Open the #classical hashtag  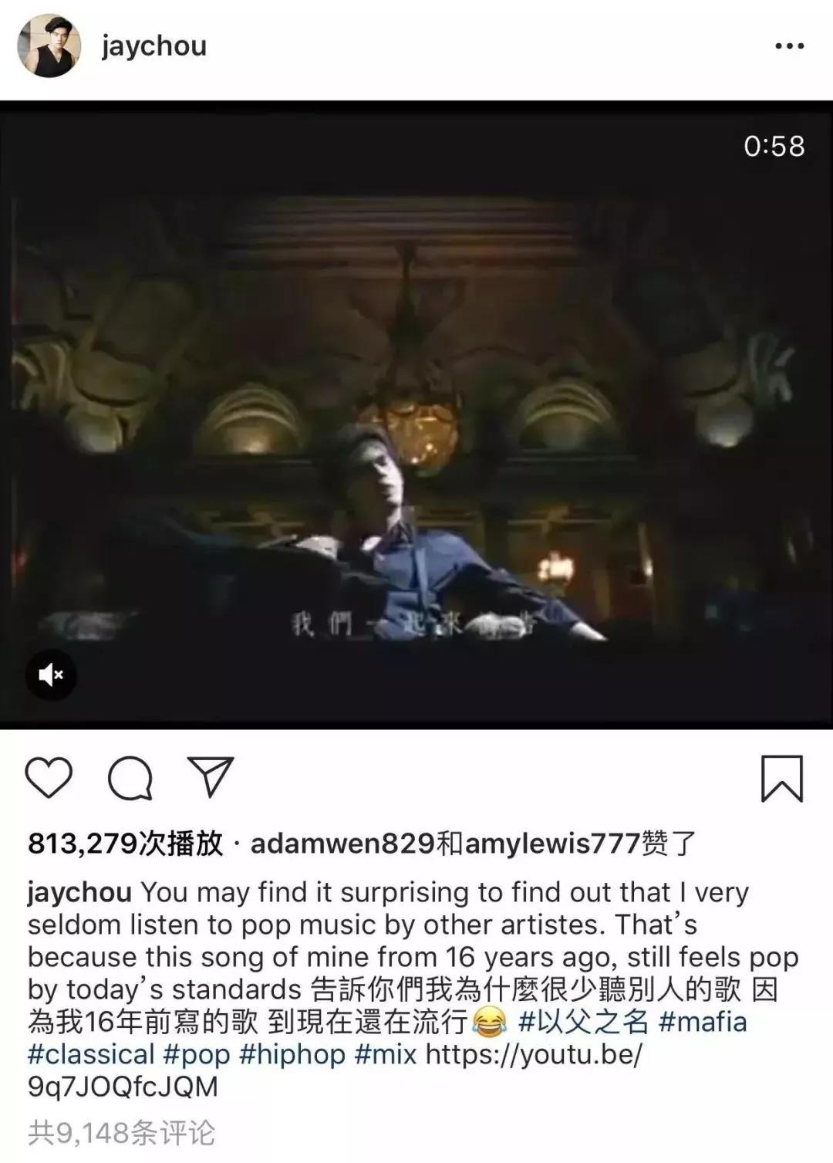point(92,1054)
